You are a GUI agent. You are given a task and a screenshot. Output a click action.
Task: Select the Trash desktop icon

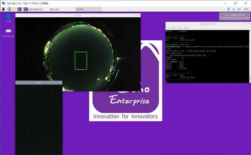click(x=8, y=18)
